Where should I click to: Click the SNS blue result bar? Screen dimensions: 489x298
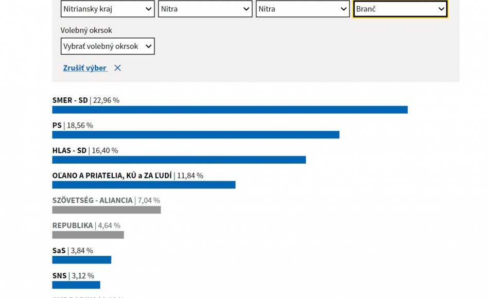(x=76, y=285)
